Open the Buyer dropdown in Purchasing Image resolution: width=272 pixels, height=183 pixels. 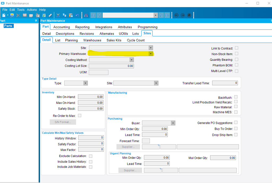173,123
